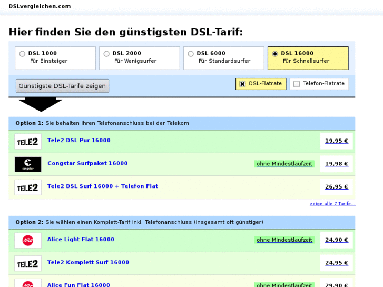Viewport: 383px width, 287px height.
Task: Click the Option 1 section header
Action: point(182,123)
